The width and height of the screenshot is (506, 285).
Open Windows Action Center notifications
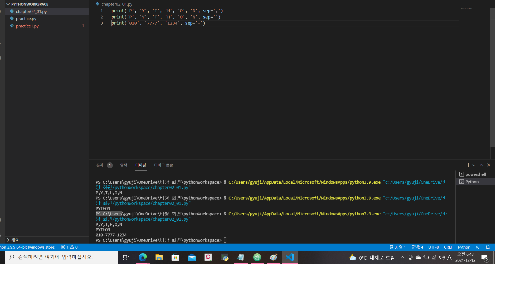point(485,258)
